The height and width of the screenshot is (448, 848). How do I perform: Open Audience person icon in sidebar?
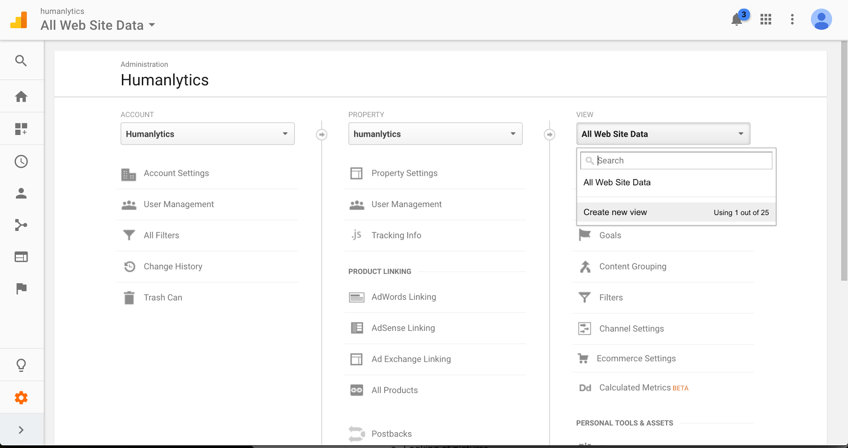click(x=21, y=193)
